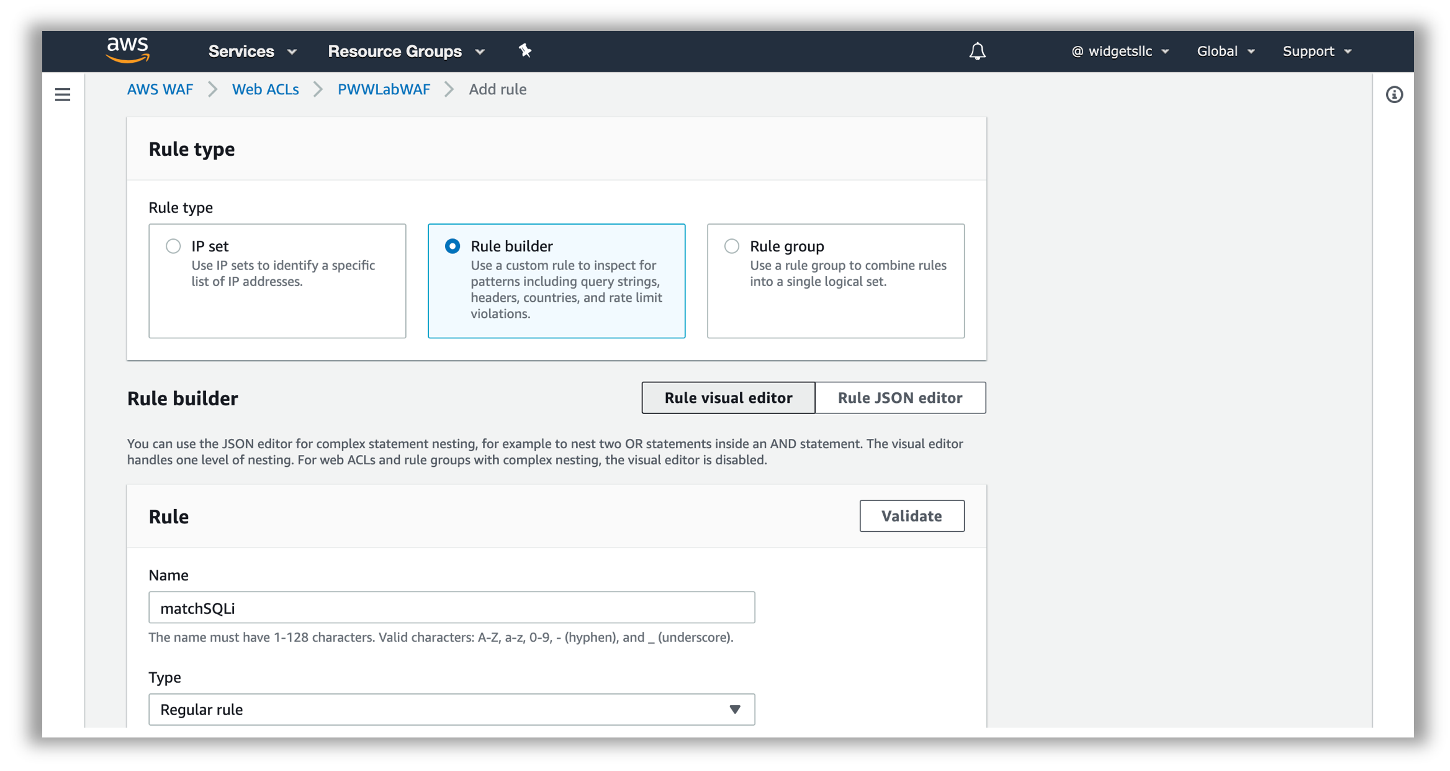The width and height of the screenshot is (1450, 771).
Task: Open the Global region dropdown
Action: tap(1225, 52)
